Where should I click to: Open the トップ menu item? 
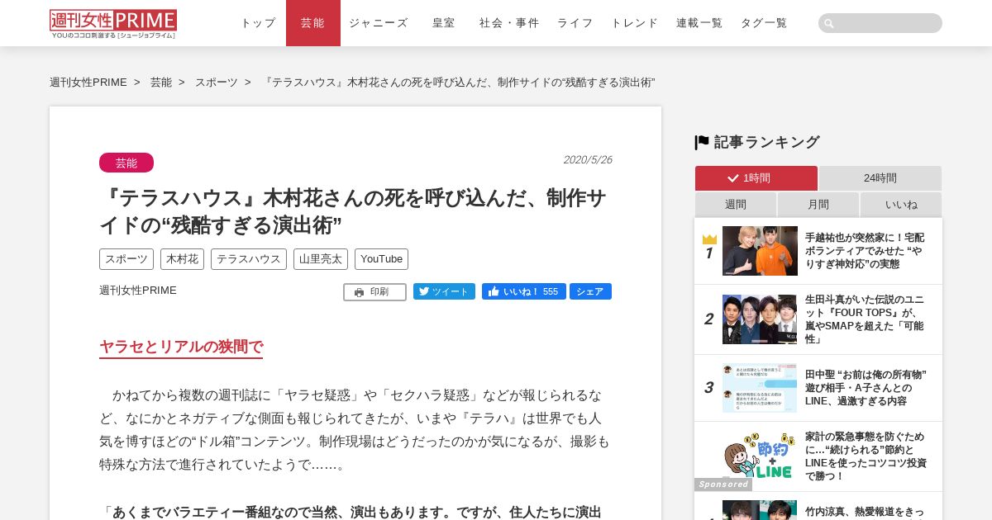[258, 23]
